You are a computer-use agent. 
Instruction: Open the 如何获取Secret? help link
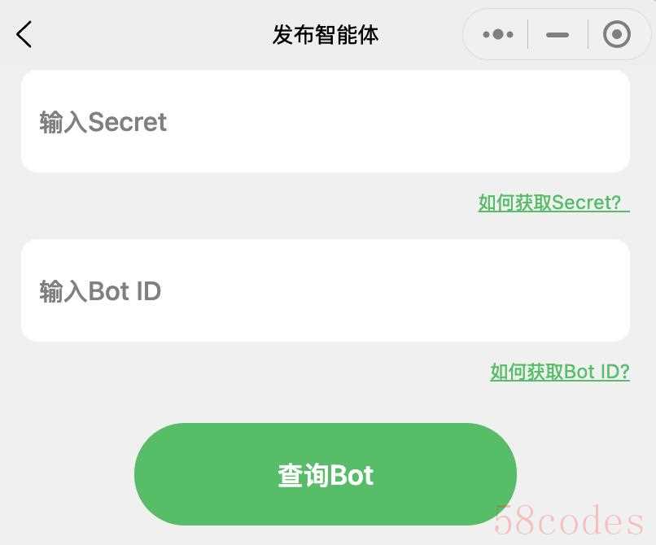pos(554,203)
